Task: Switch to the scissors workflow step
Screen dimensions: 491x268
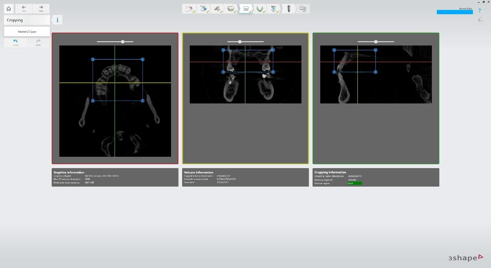Action: click(217, 9)
